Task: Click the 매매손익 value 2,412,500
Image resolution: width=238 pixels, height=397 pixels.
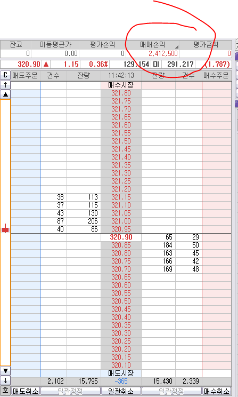Action: [163, 53]
